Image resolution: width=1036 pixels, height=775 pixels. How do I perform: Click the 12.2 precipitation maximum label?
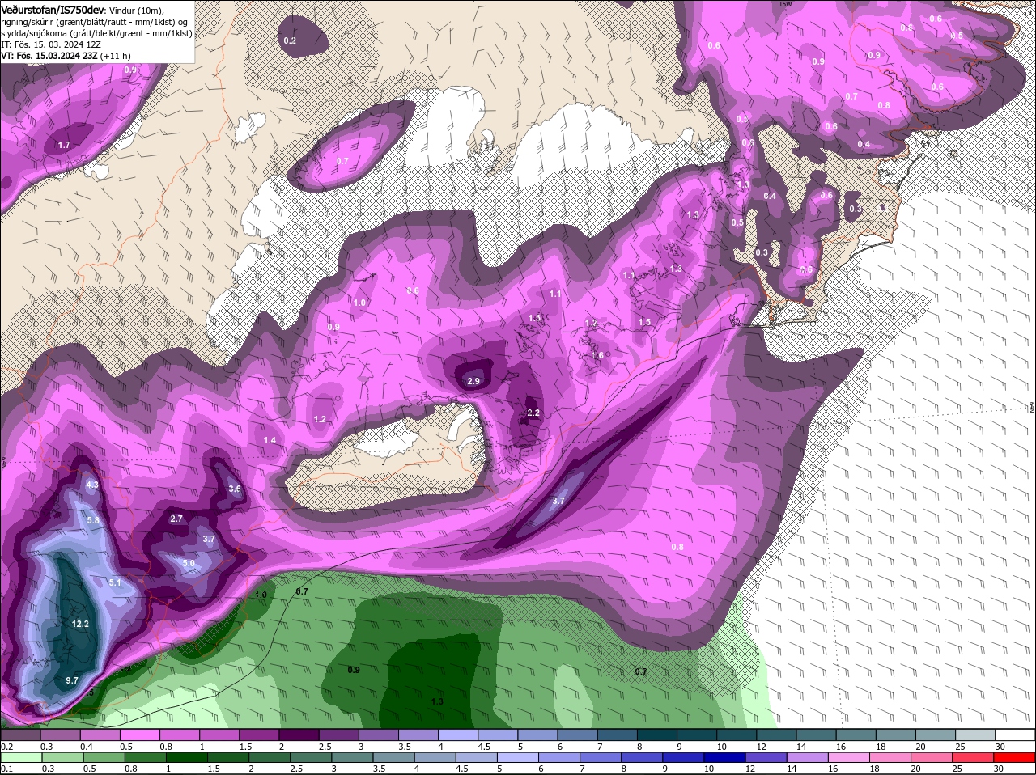click(80, 624)
